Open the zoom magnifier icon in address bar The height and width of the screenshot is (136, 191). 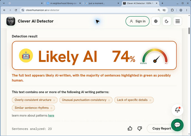pos(159,10)
